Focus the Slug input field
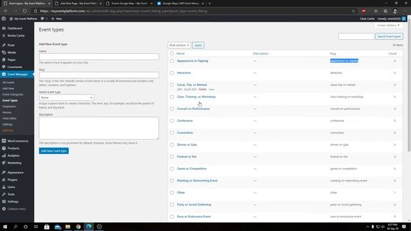Screen dimensions: 411x231 tap(99, 75)
